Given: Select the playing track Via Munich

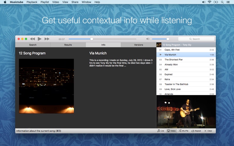Looking at the screenshot, I should (x=186, y=55).
